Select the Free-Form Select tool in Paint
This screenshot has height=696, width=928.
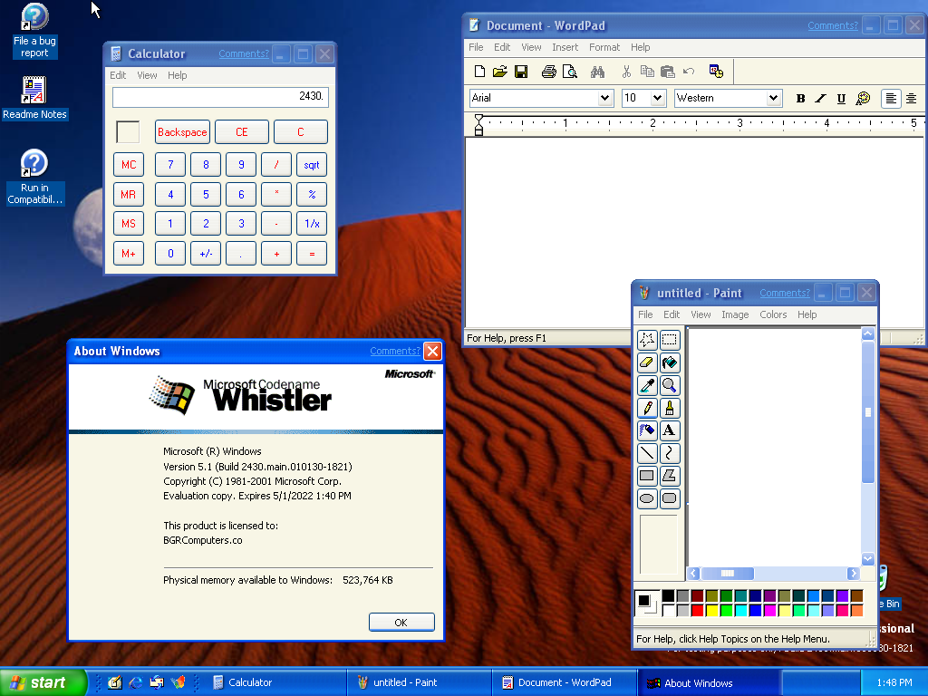(647, 340)
